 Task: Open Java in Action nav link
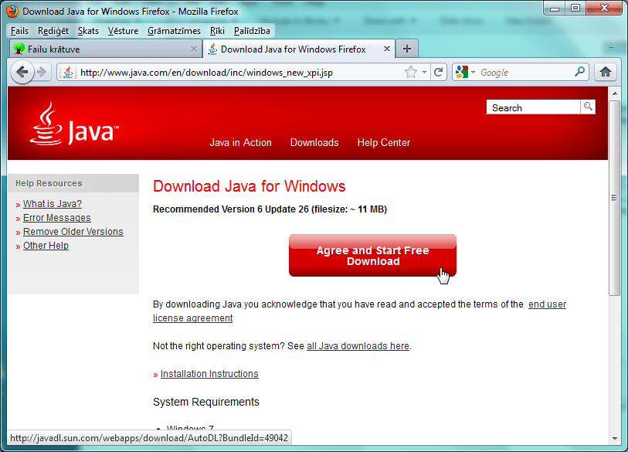tap(241, 143)
